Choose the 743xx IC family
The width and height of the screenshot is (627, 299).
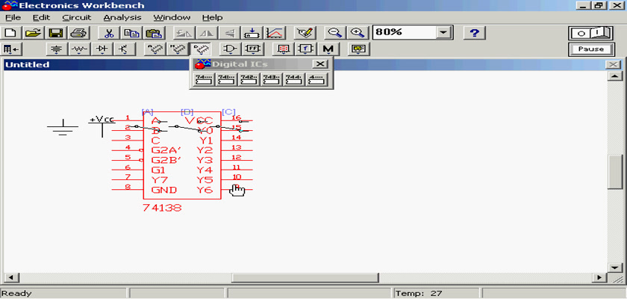click(x=271, y=80)
